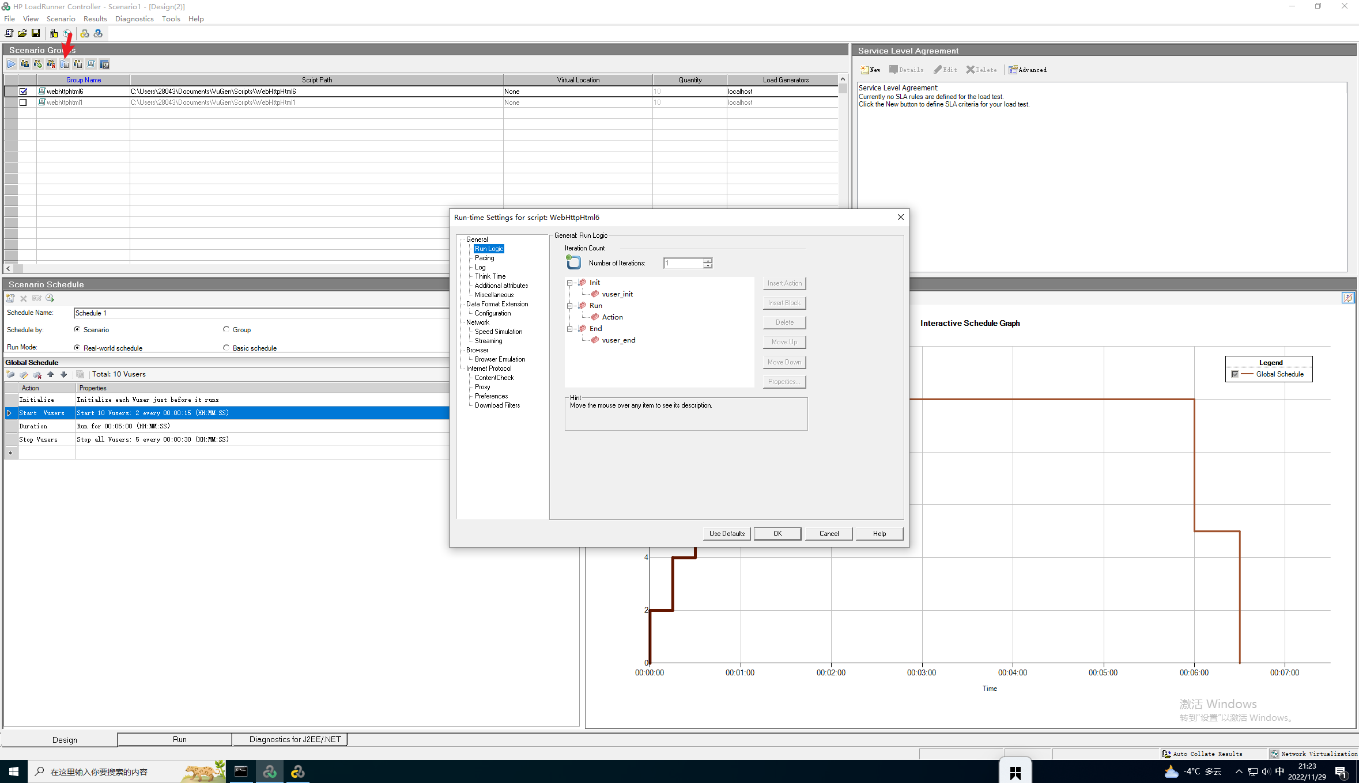Select the Think Time settings item
This screenshot has height=783, width=1359.
(490, 276)
